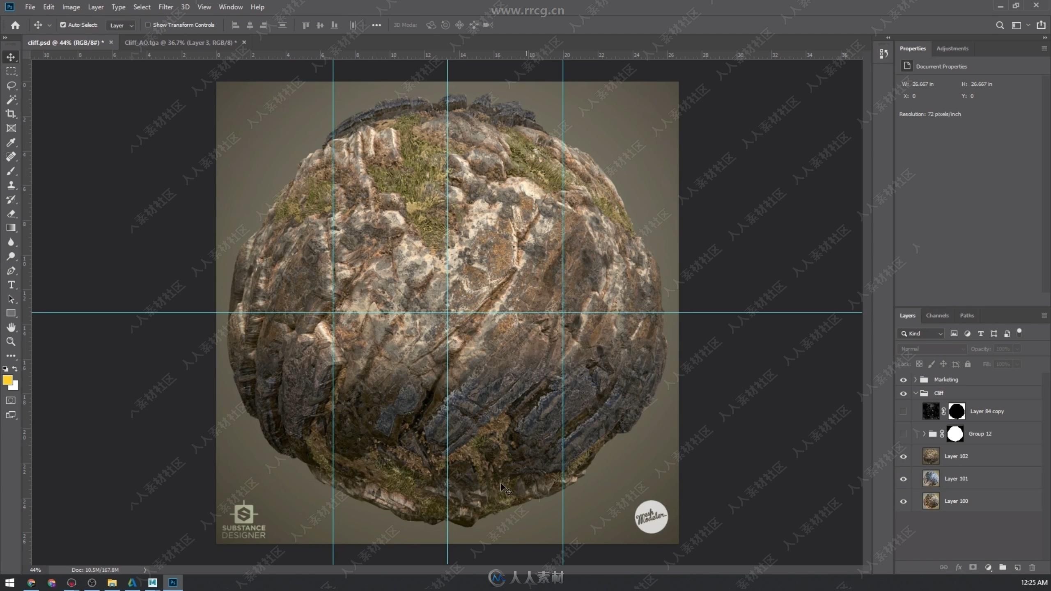Image resolution: width=1051 pixels, height=591 pixels.
Task: Click the Layer 64 copy thumbnail
Action: tap(931, 411)
